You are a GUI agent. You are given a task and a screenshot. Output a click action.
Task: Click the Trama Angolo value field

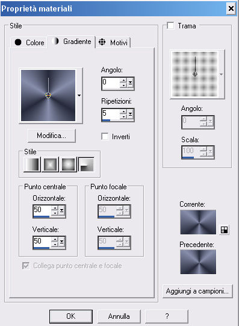[x=191, y=122]
